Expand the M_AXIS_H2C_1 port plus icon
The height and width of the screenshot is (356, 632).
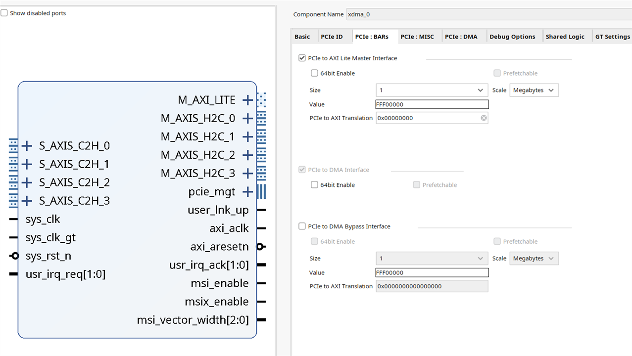tap(248, 137)
